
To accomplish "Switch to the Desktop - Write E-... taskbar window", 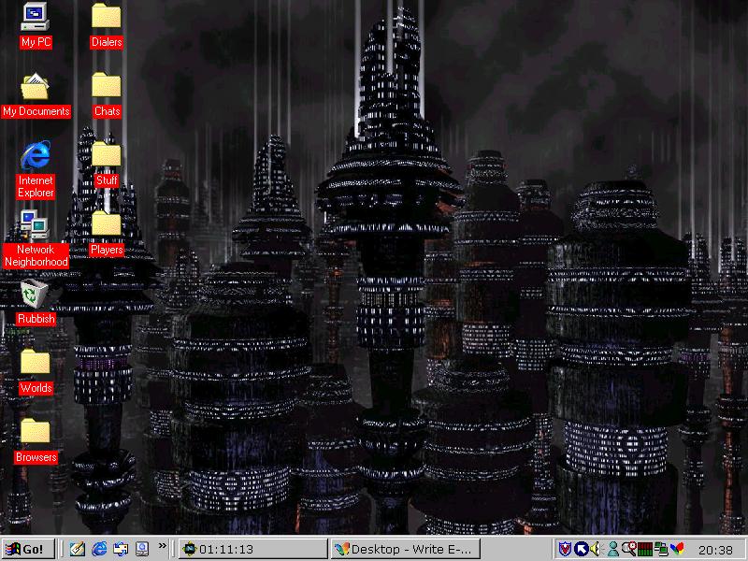I will pyautogui.click(x=406, y=549).
